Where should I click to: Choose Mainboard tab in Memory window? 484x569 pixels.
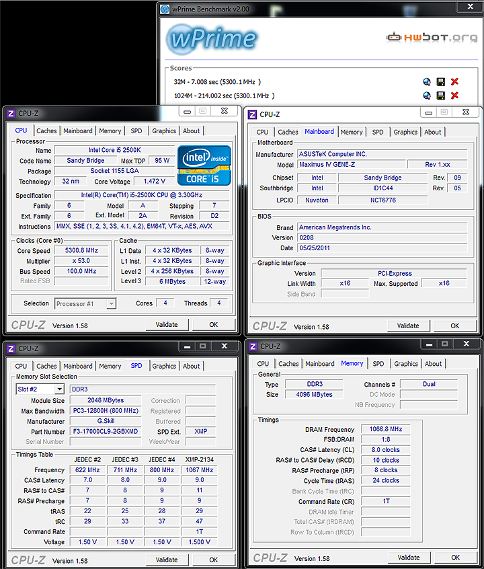[320, 364]
